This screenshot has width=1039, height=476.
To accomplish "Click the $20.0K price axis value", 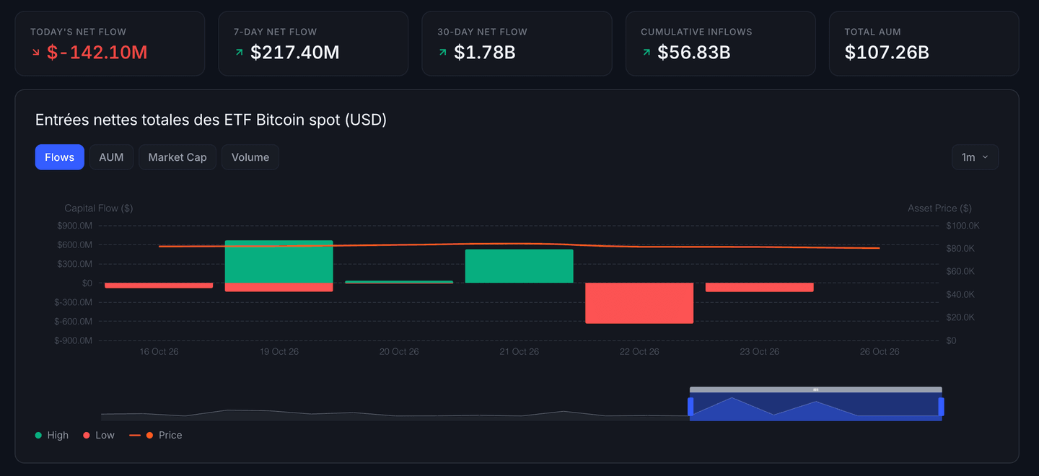I will coord(960,317).
